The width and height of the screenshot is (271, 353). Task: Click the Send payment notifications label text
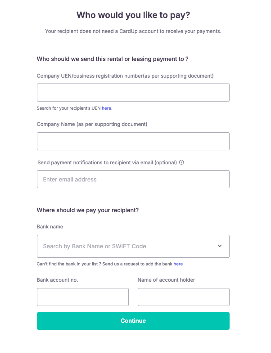107,163
